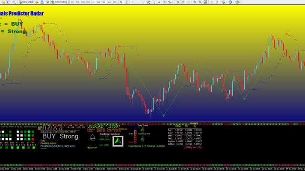Zoom in on the chart
This screenshot has width=305, height=171.
click(195, 2)
